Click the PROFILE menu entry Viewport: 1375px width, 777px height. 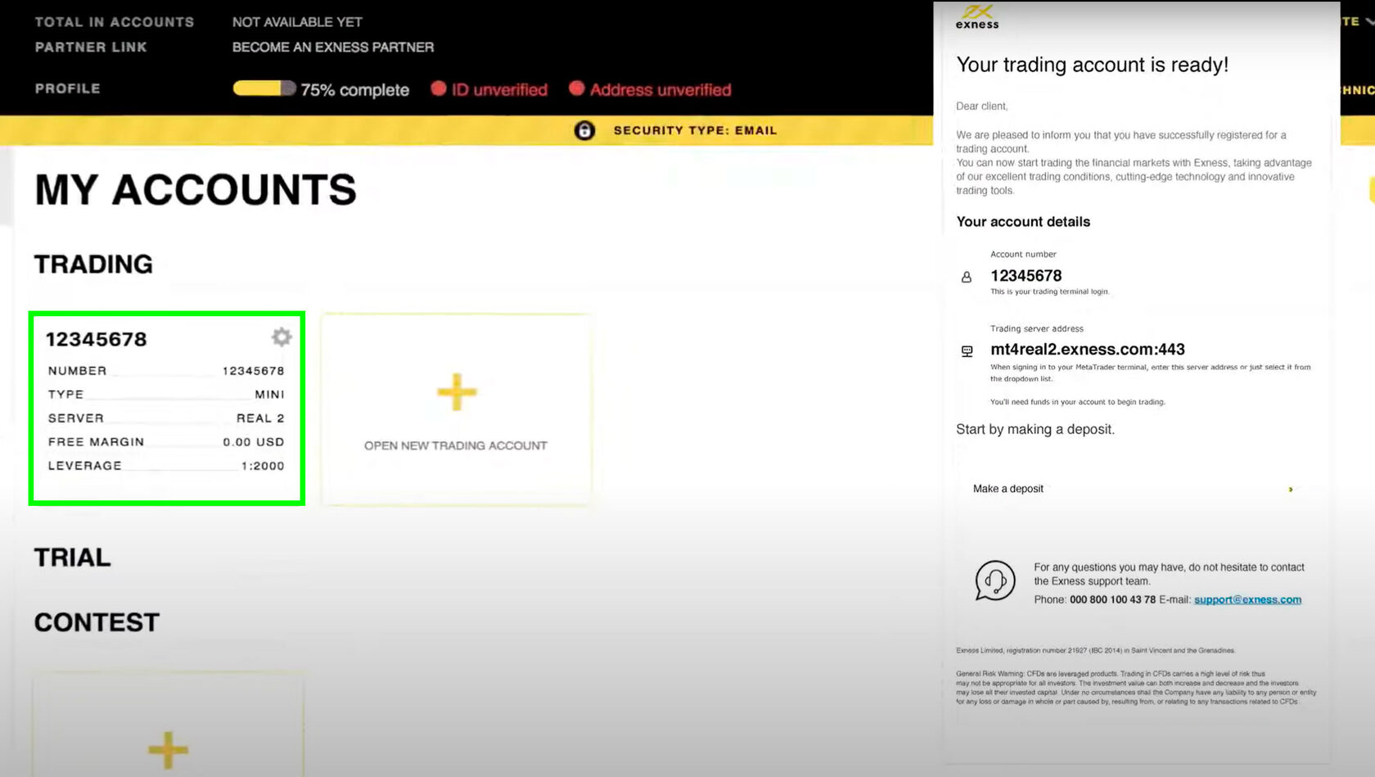[68, 88]
